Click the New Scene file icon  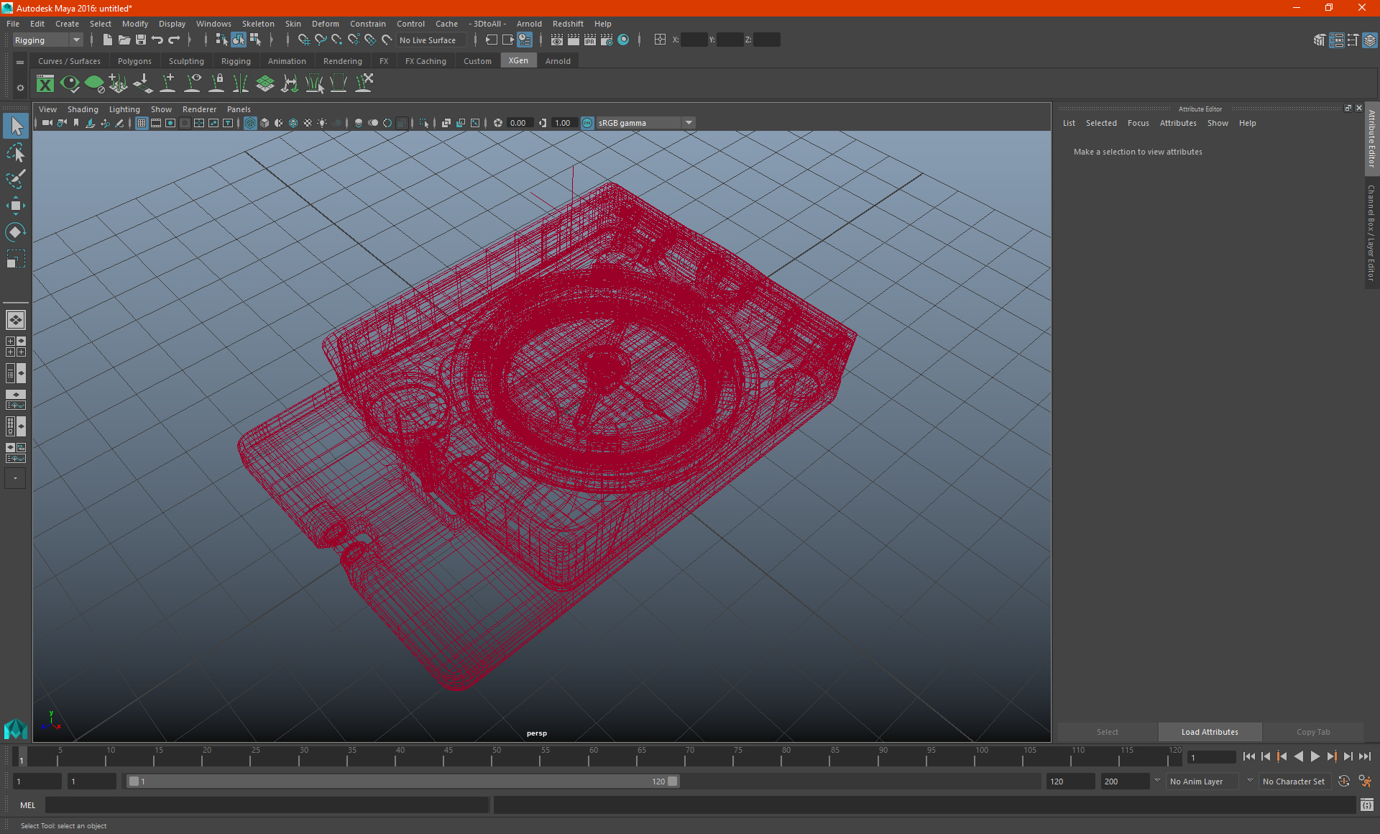108,40
